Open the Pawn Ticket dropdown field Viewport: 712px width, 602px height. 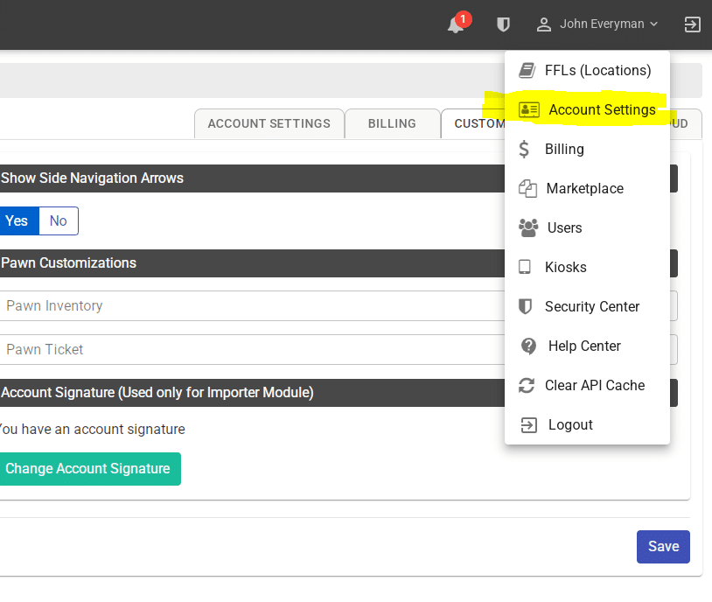(x=245, y=349)
